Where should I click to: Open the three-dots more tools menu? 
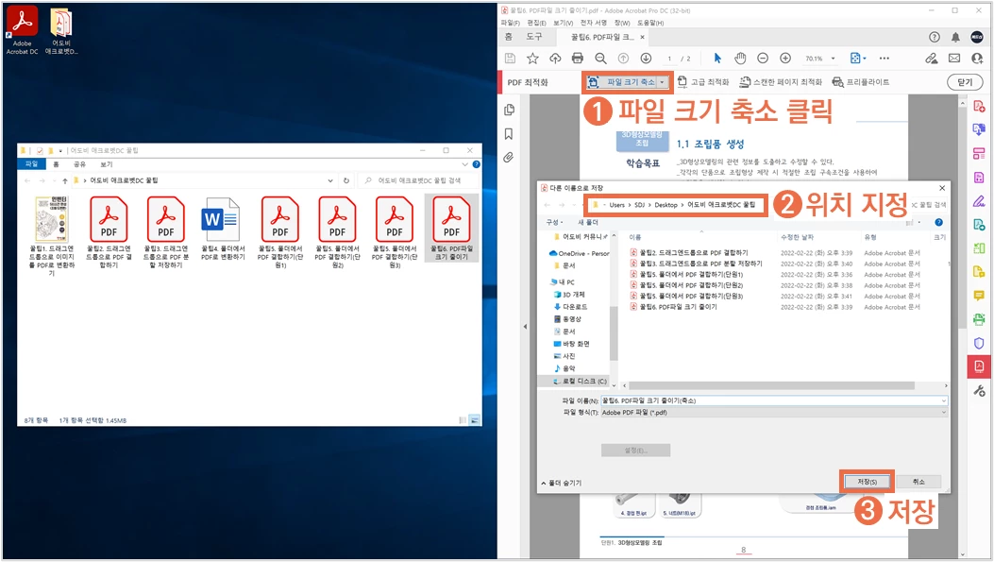click(884, 59)
